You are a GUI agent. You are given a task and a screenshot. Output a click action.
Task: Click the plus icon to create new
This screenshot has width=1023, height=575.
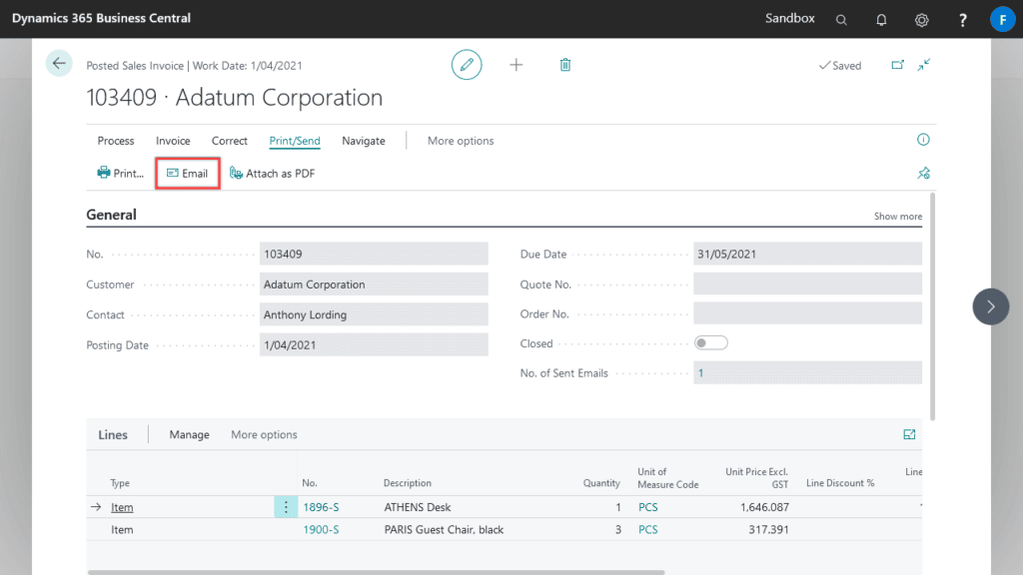pyautogui.click(x=516, y=65)
